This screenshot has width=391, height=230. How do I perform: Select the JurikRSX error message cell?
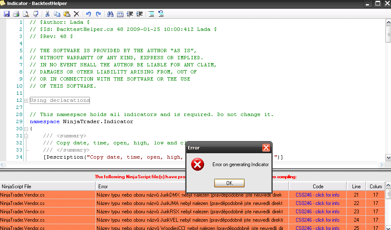[x=192, y=212]
